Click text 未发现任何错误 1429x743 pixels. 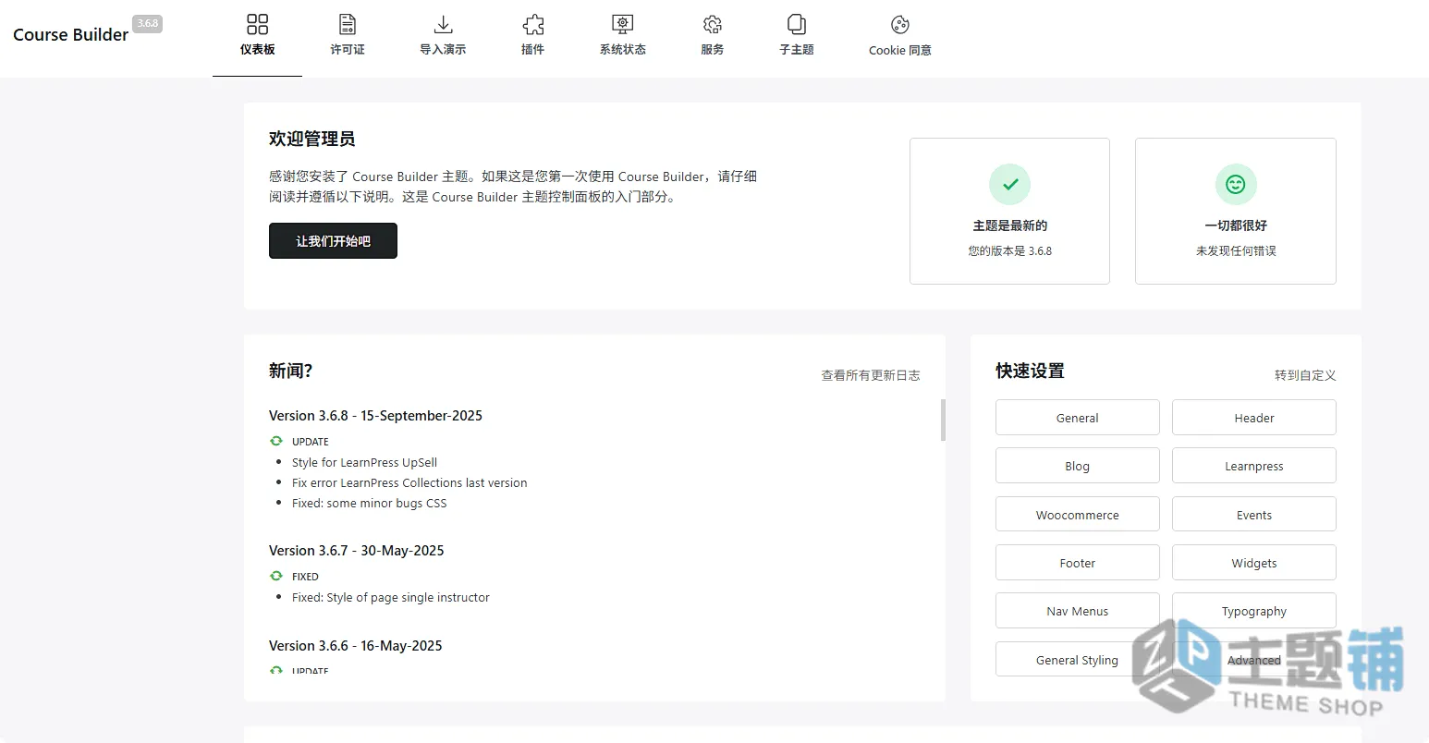point(1236,250)
